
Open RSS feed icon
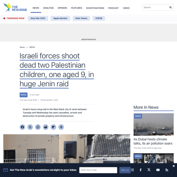point(167,170)
